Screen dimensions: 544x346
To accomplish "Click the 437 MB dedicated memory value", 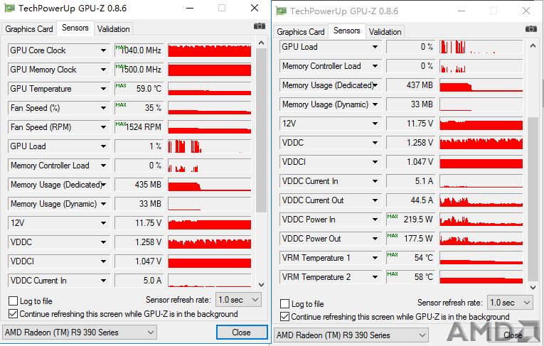I will (410, 85).
